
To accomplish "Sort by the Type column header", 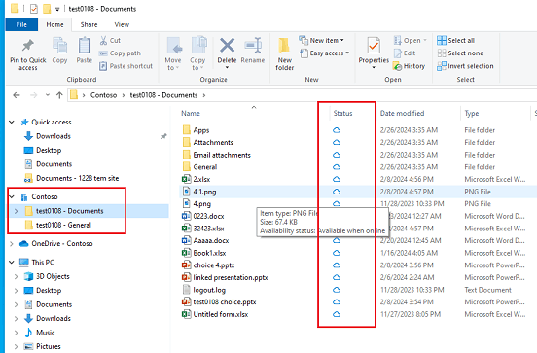I will (472, 114).
